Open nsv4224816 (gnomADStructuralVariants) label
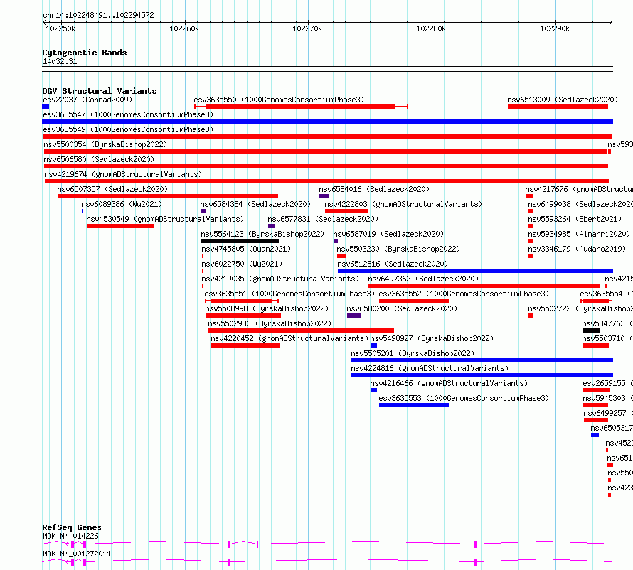 pos(430,368)
